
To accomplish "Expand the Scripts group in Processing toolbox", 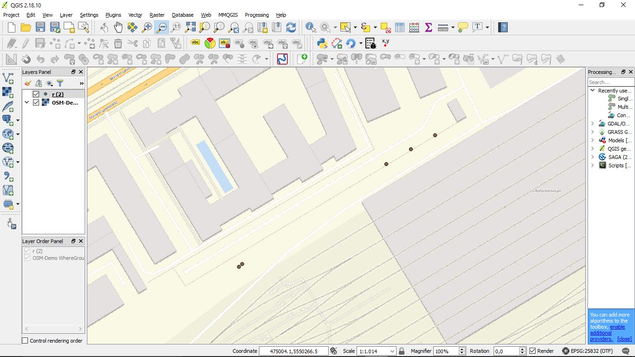I will click(x=592, y=165).
